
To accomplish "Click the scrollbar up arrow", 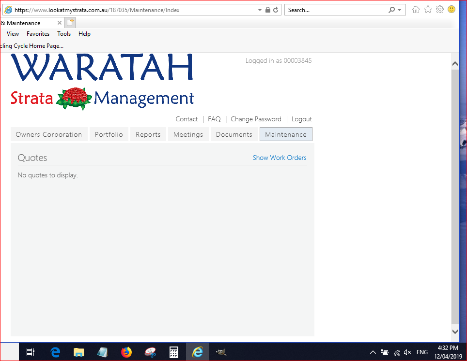I will pyautogui.click(x=455, y=64).
